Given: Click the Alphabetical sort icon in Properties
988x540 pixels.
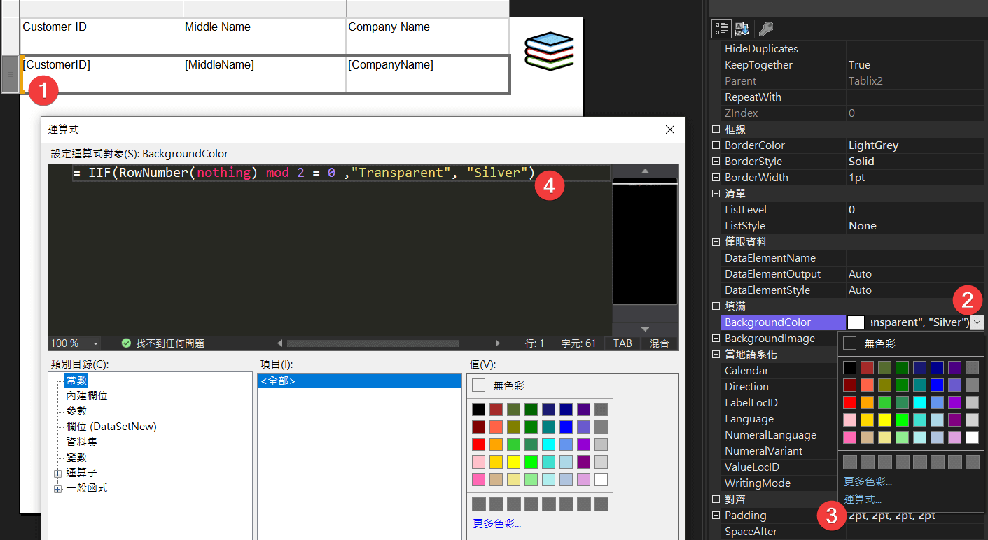Looking at the screenshot, I should click(x=742, y=28).
